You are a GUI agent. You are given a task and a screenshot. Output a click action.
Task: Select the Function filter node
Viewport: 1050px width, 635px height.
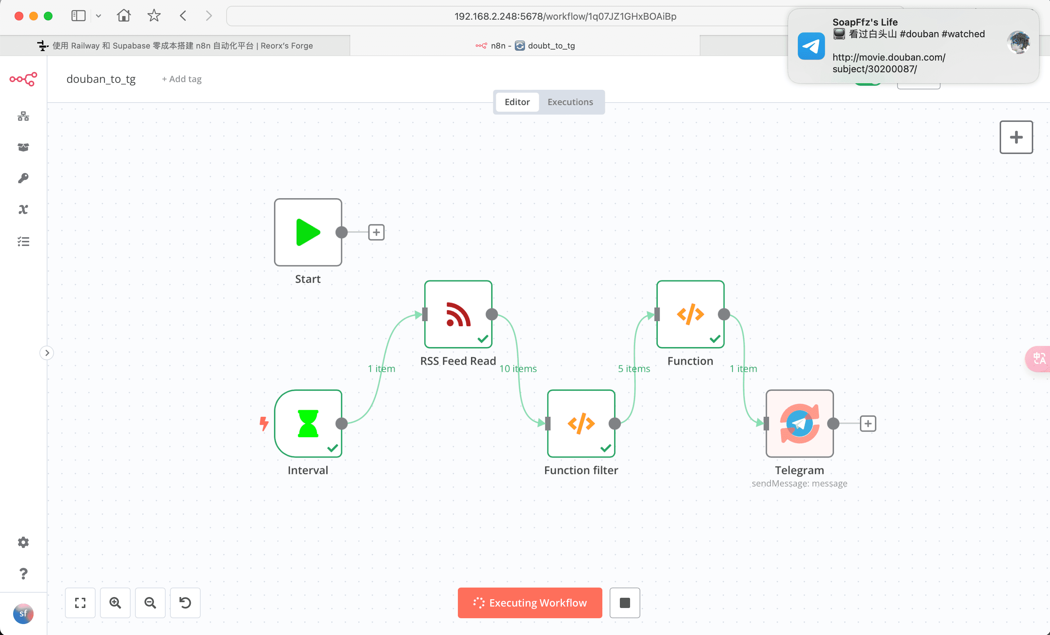(x=581, y=424)
